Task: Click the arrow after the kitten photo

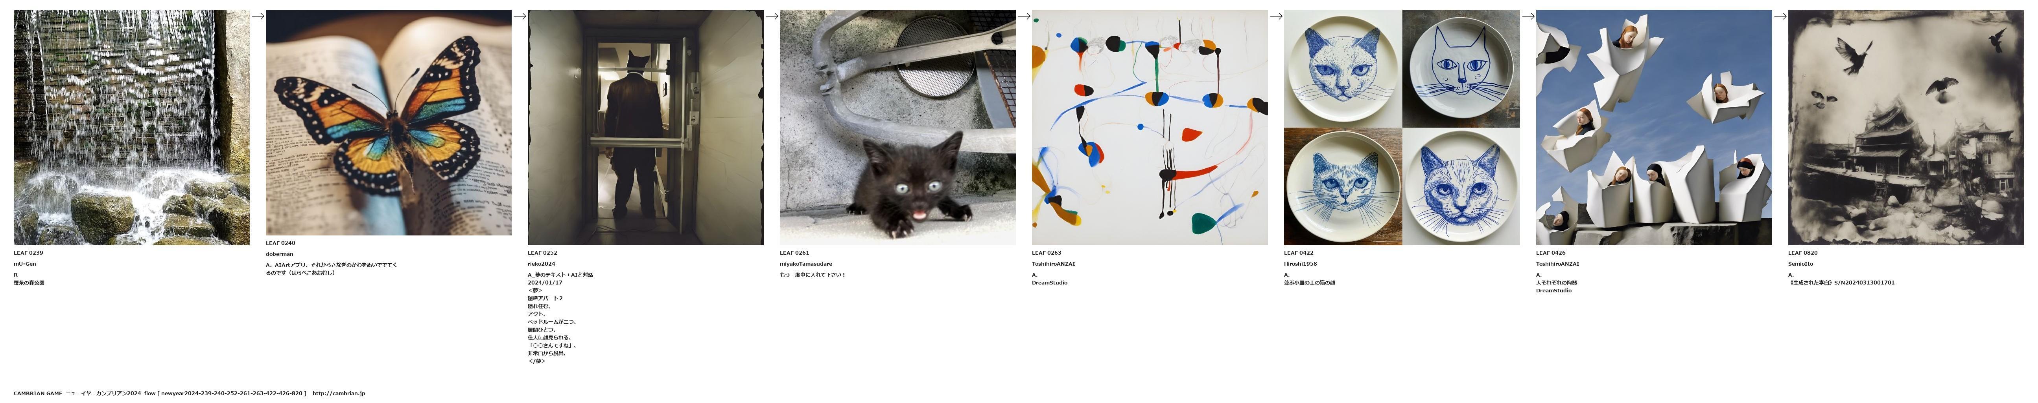Action: tap(1024, 16)
